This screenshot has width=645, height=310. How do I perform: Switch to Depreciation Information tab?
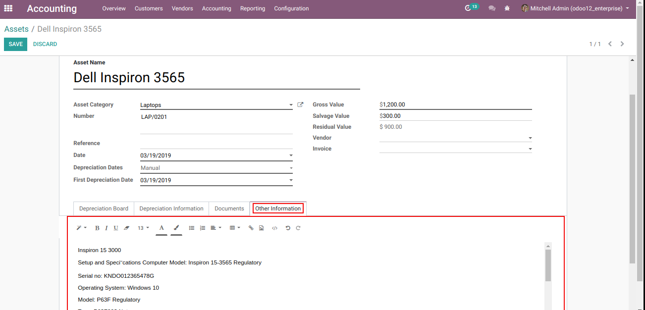tap(171, 208)
